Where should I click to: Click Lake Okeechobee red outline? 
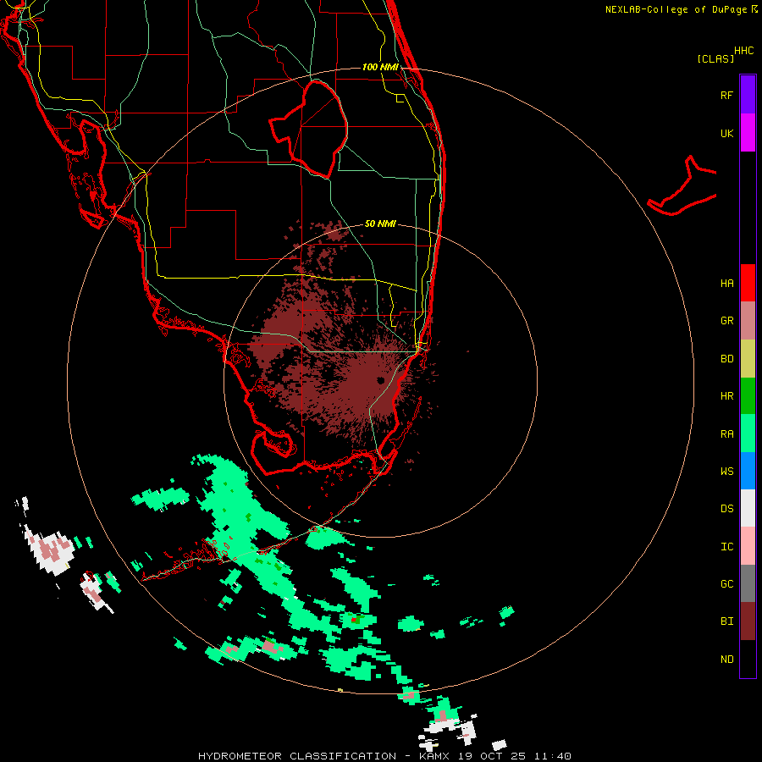coord(309,129)
